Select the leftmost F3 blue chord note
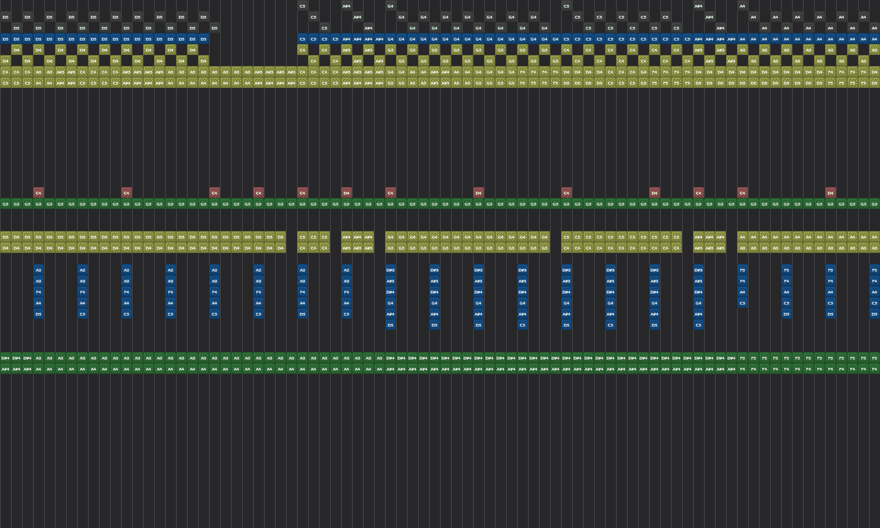 (742, 269)
